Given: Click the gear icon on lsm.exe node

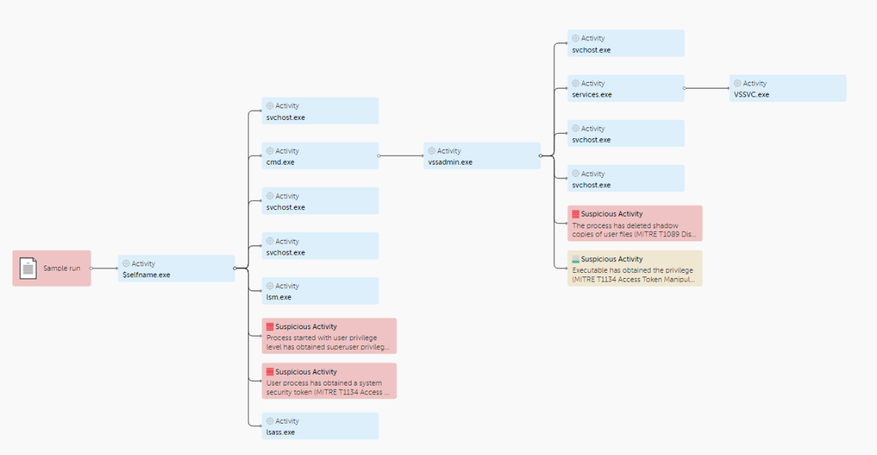Looking at the screenshot, I should pyautogui.click(x=270, y=286).
